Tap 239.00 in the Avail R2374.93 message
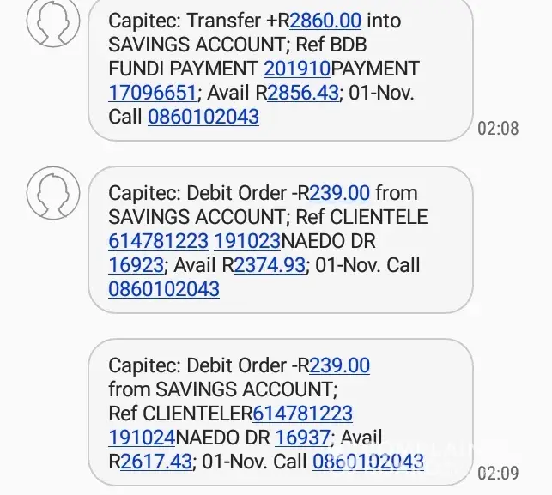Image resolution: width=552 pixels, height=495 pixels. (x=339, y=193)
